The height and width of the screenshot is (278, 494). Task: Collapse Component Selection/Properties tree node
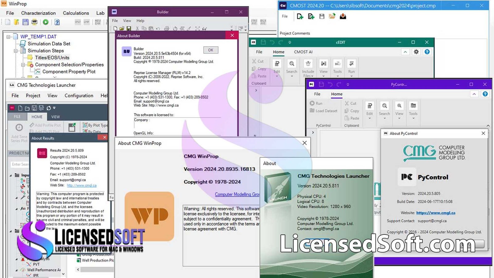pyautogui.click(x=23, y=65)
